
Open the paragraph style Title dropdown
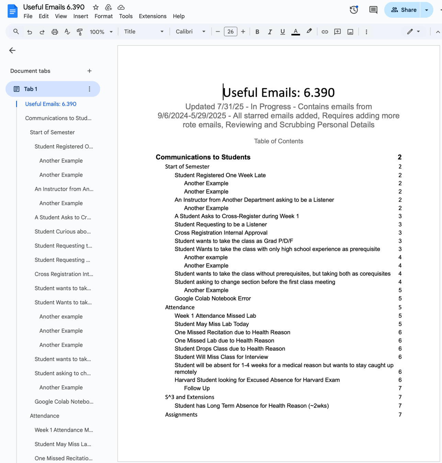click(144, 32)
